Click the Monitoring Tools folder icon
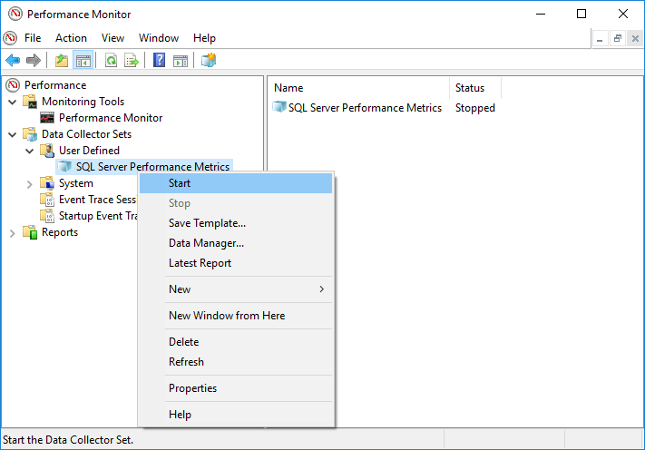 [x=30, y=102]
